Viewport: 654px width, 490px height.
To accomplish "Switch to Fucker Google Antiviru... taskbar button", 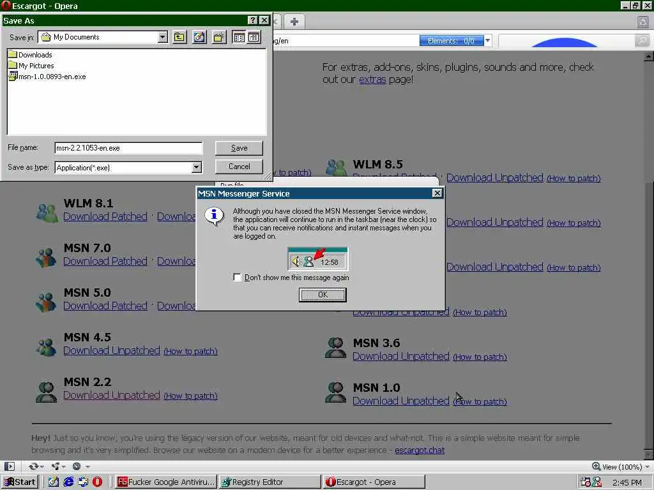I will (x=165, y=482).
